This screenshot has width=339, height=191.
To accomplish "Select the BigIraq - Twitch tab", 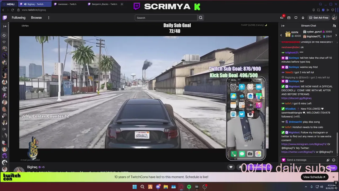I will tap(34, 4).
